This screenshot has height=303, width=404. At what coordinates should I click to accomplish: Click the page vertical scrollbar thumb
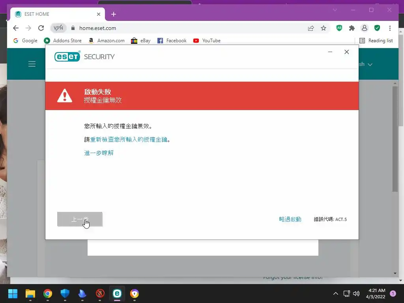pyautogui.click(x=395, y=139)
